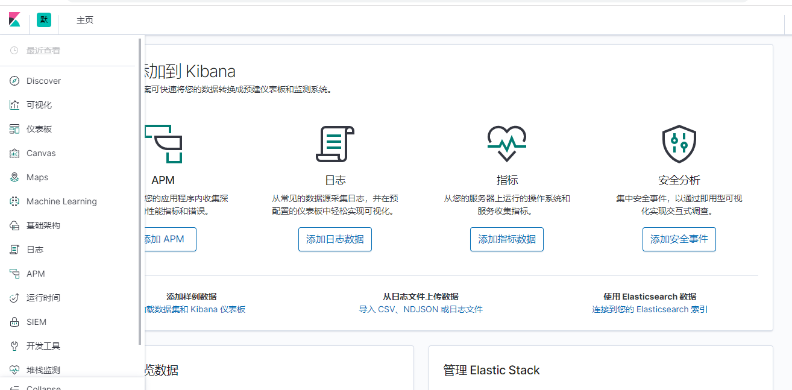The image size is (792, 390).
Task: Select 运行时间 menu entry
Action: [43, 298]
